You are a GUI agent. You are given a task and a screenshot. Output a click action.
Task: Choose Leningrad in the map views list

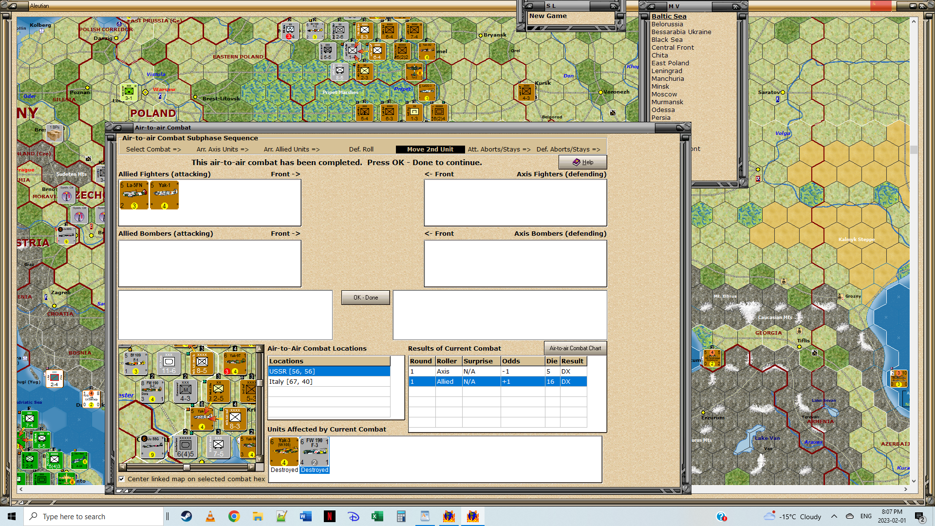pos(667,71)
